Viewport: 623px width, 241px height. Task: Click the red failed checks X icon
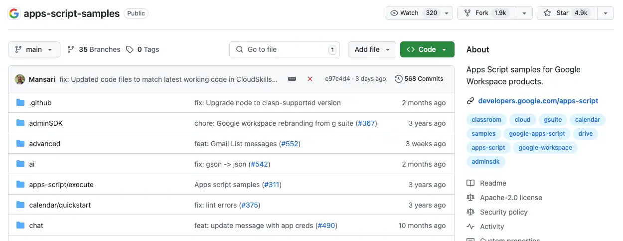click(310, 79)
